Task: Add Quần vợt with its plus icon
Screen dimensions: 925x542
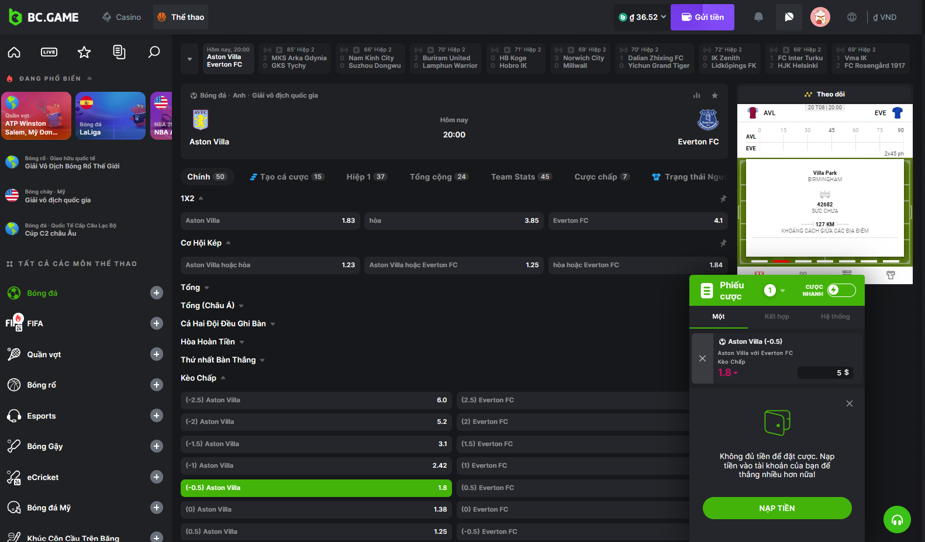Action: click(157, 354)
